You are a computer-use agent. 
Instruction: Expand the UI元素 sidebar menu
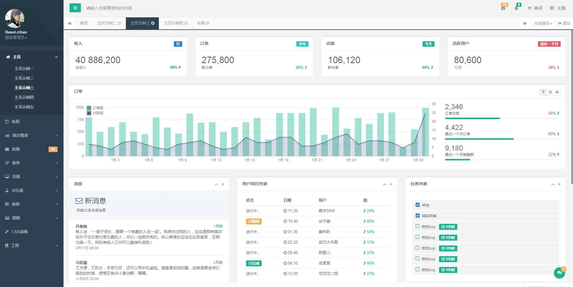32,190
